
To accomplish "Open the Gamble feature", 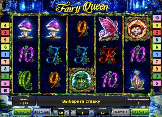I will click(121, 112).
